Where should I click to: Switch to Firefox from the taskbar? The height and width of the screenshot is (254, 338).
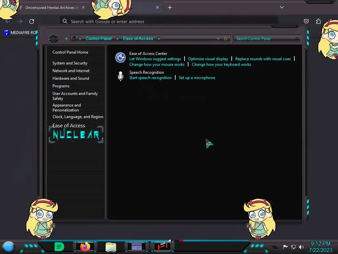point(85,247)
